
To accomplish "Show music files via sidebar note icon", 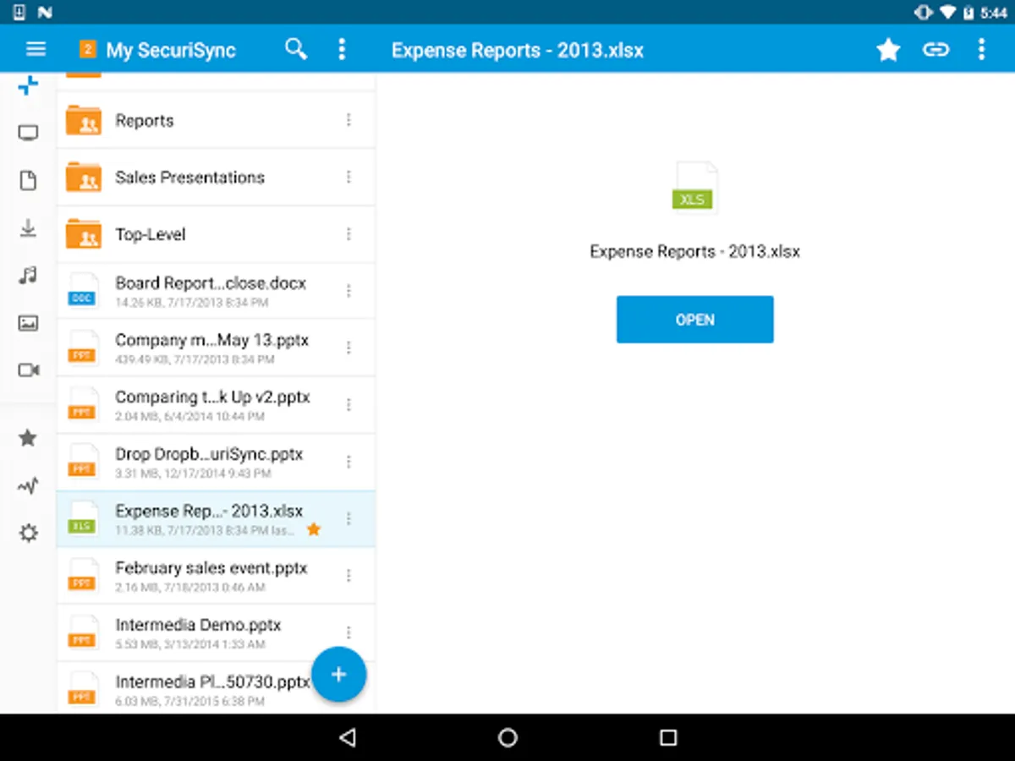I will click(28, 276).
